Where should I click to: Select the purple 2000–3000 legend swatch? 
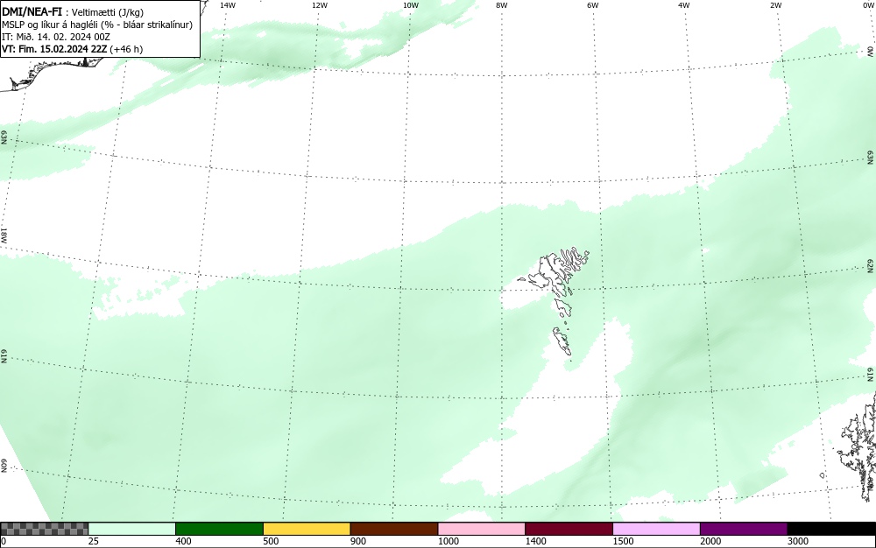(744, 529)
